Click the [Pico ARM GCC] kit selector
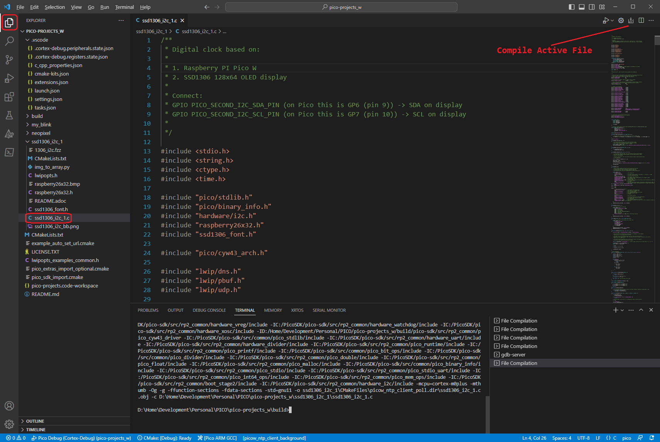The height and width of the screenshot is (442, 660). (x=217, y=438)
